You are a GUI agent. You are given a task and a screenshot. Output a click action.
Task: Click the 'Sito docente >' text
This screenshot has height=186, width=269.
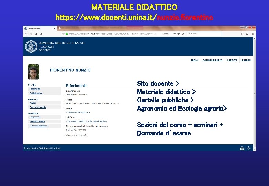pyautogui.click(x=158, y=83)
